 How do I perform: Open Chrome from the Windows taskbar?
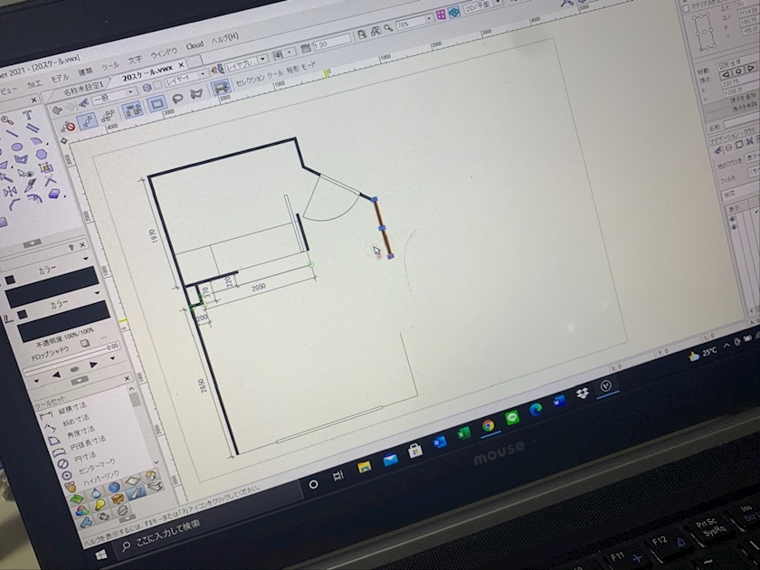(x=489, y=425)
